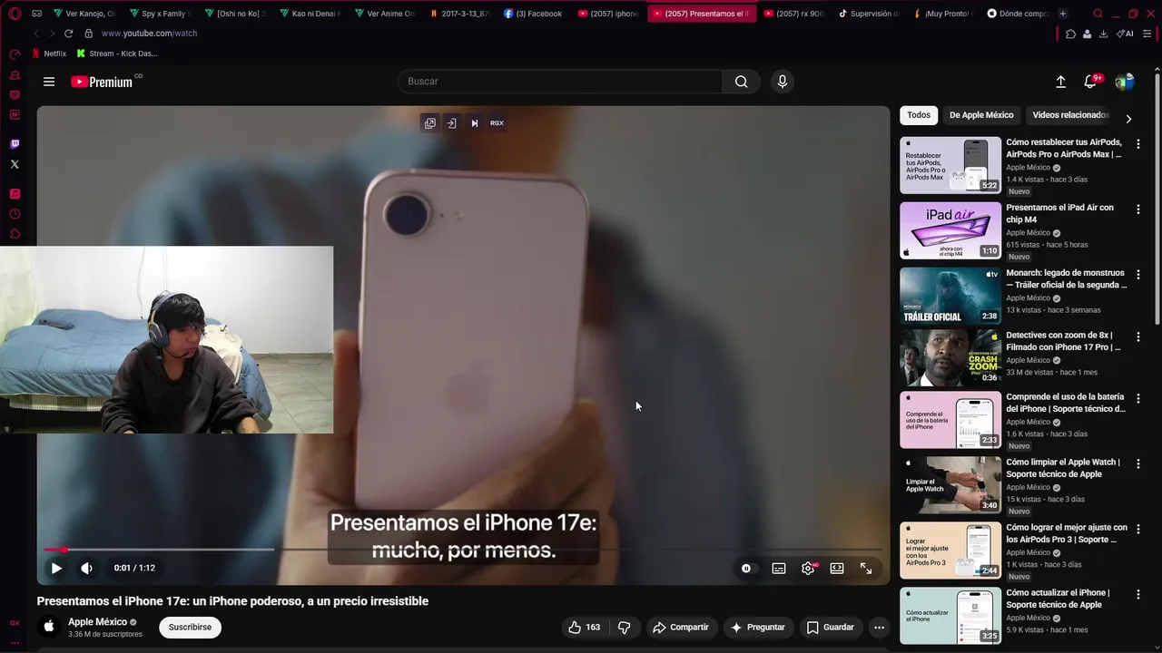Open the account avatar menu
This screenshot has height=653, width=1162.
point(1125,82)
